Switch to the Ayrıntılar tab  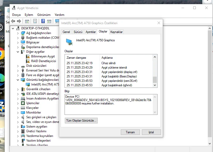91,32
